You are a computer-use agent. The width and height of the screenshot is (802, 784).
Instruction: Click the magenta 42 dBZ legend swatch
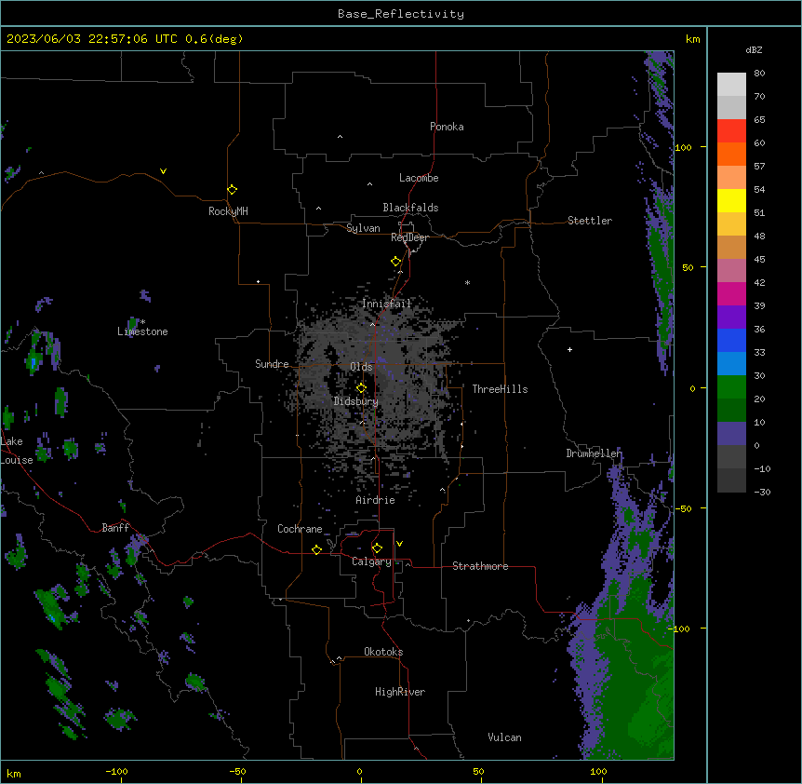click(731, 293)
